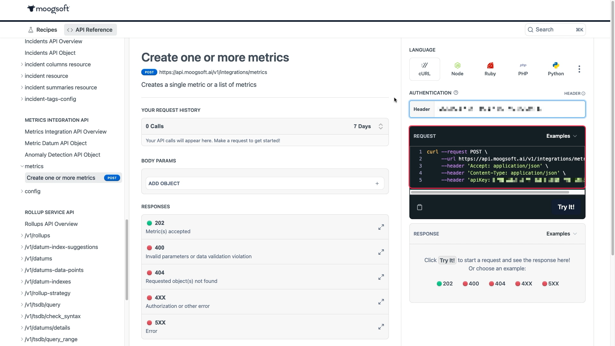Image resolution: width=615 pixels, height=346 pixels.
Task: Open /v1/datum-indexes item
Action: tap(48, 282)
